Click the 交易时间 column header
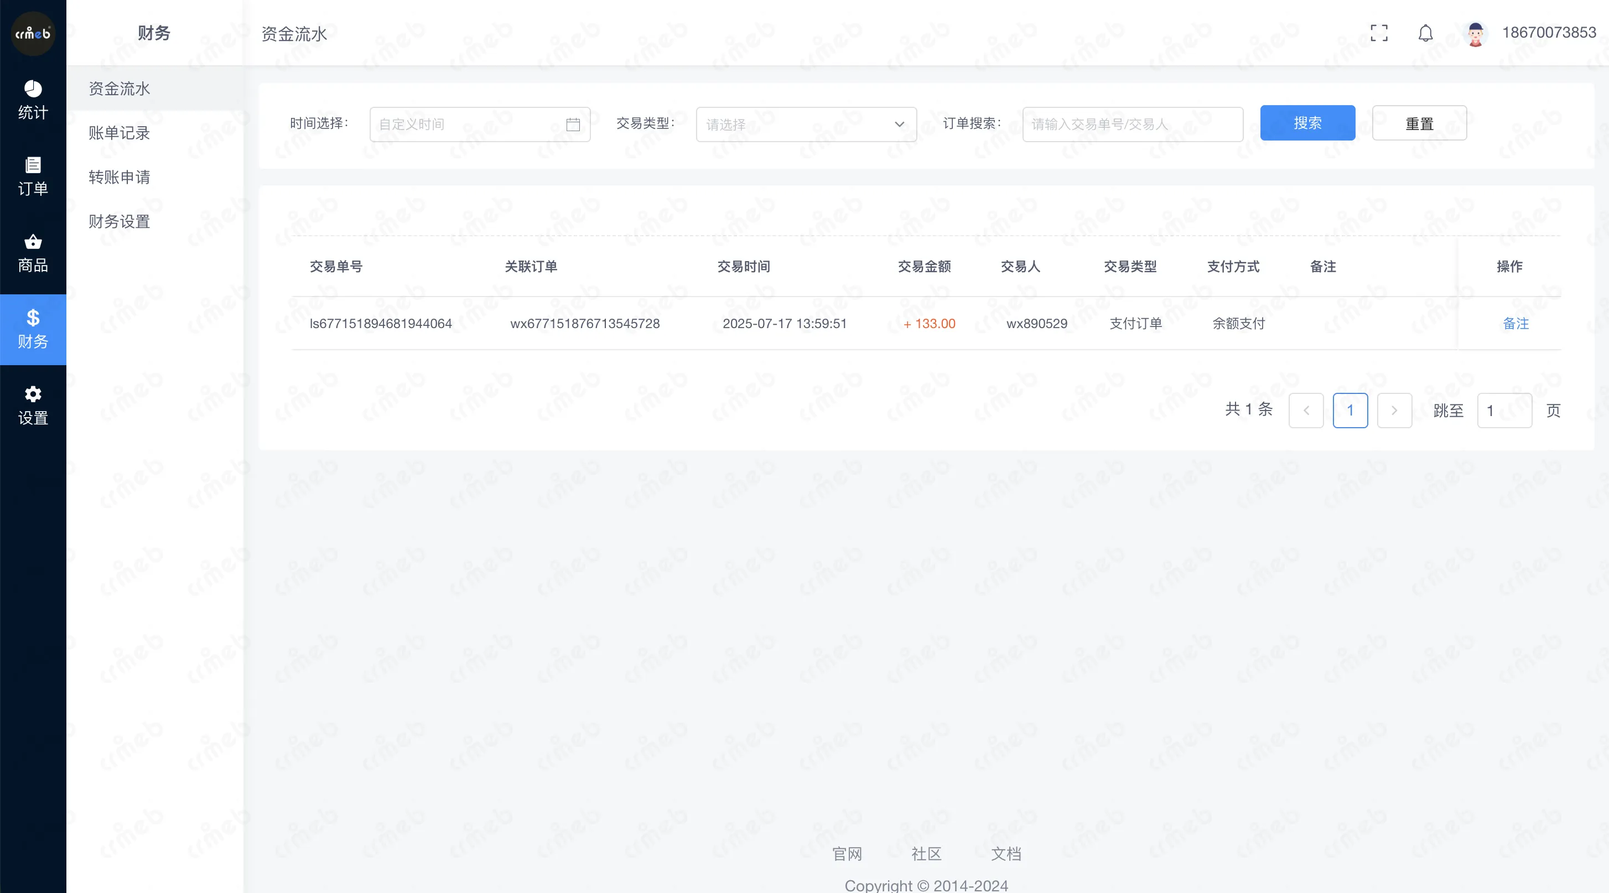 743,267
